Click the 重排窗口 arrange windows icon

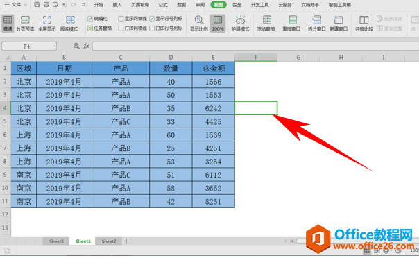coord(293,19)
